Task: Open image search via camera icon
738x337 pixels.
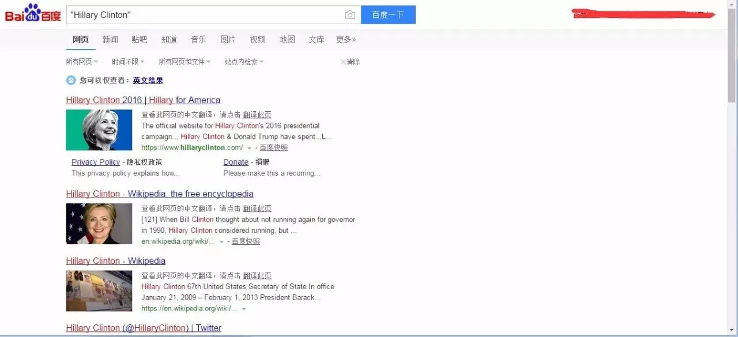Action: pyautogui.click(x=350, y=15)
